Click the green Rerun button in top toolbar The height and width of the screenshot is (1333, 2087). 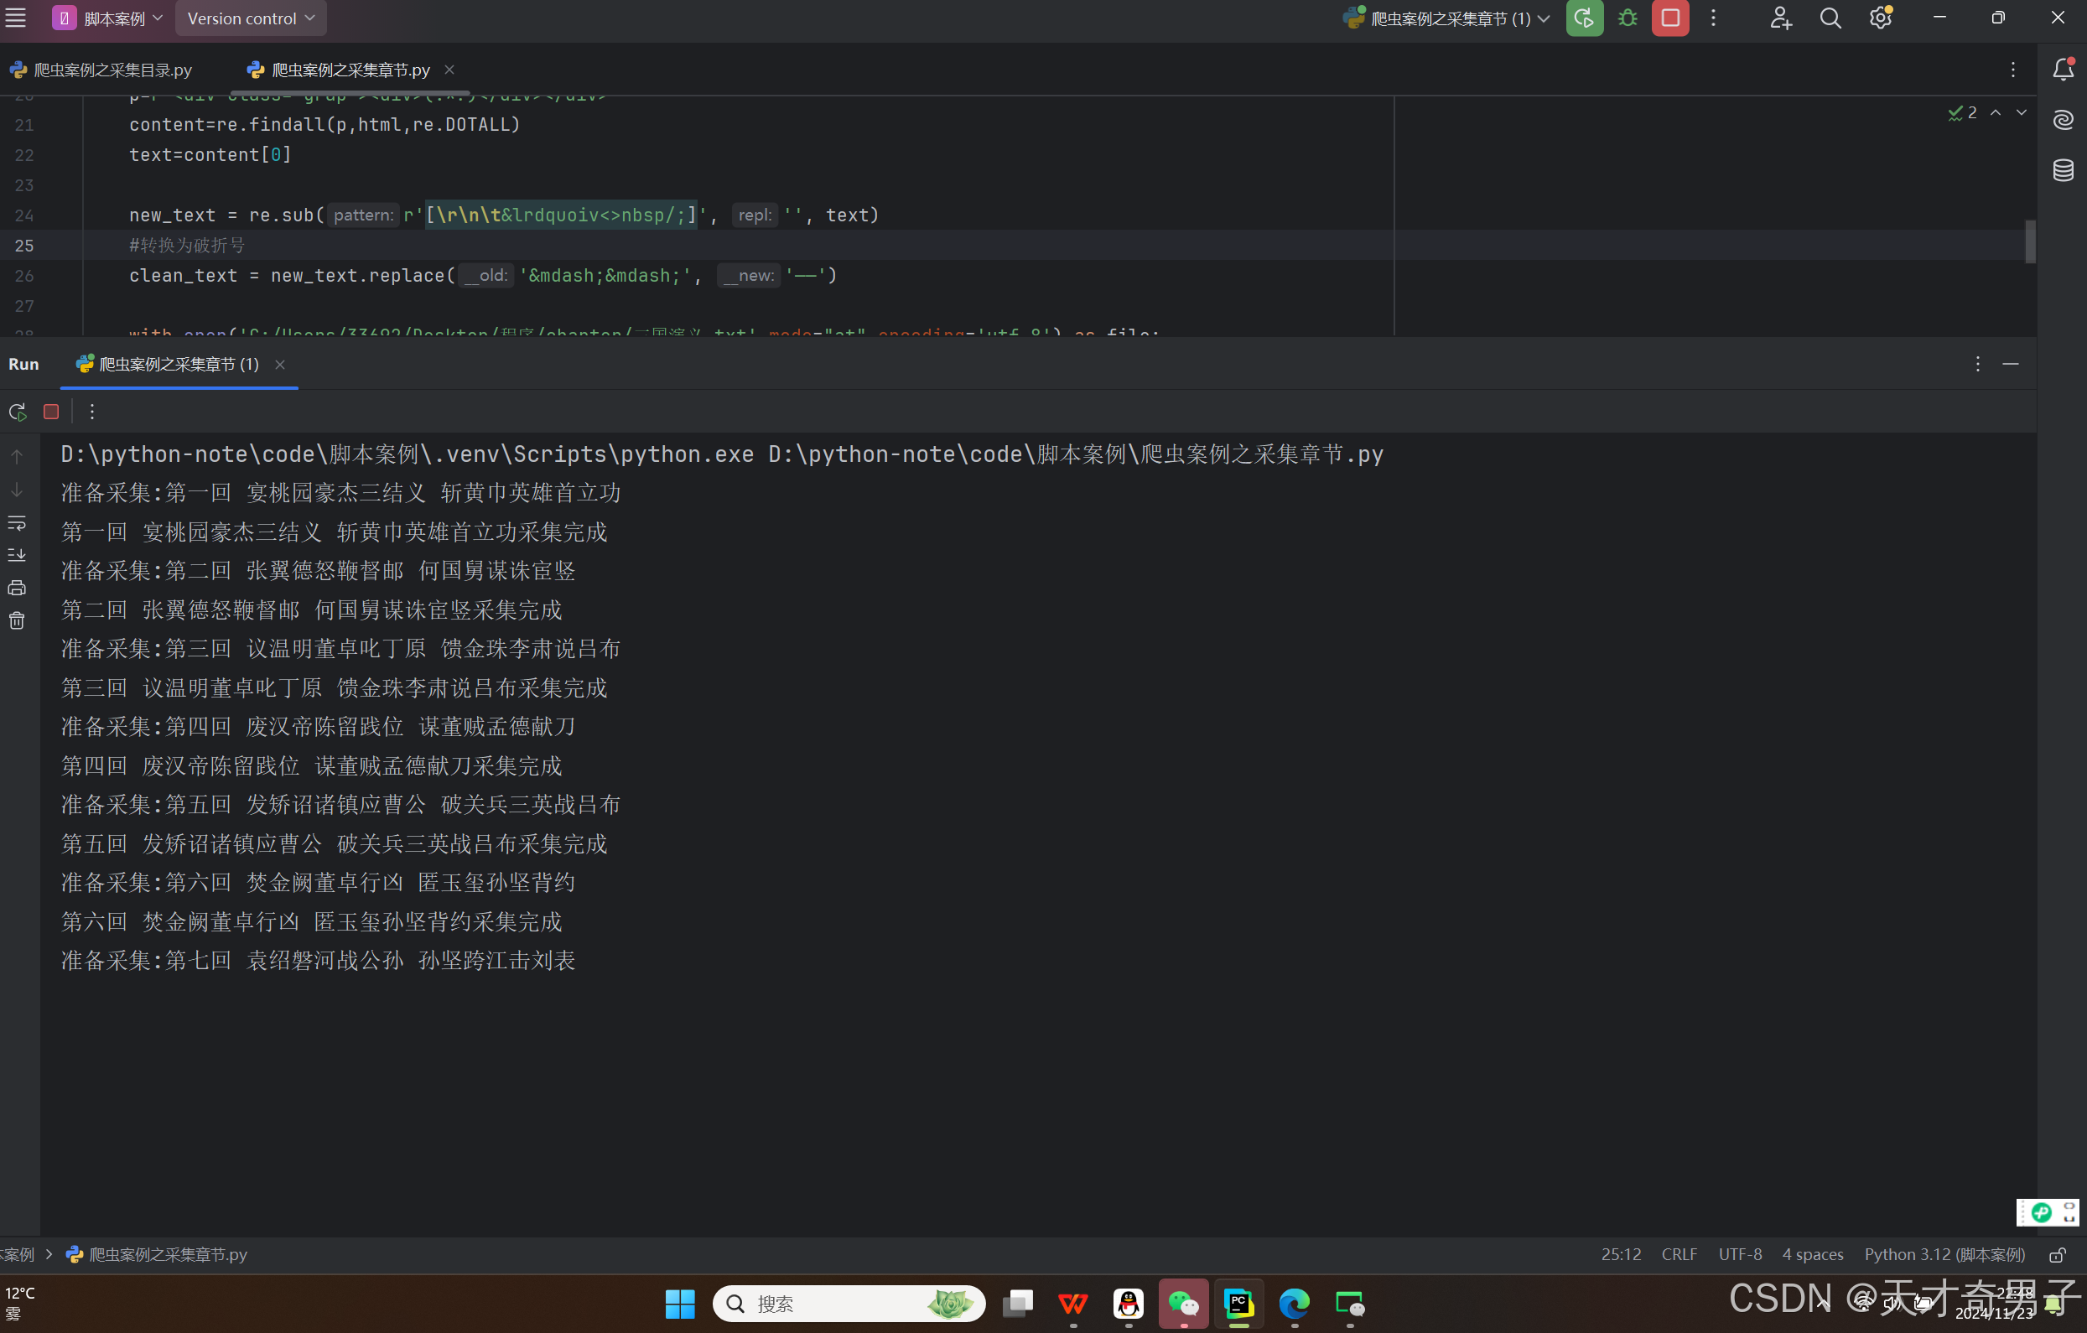pos(1584,18)
